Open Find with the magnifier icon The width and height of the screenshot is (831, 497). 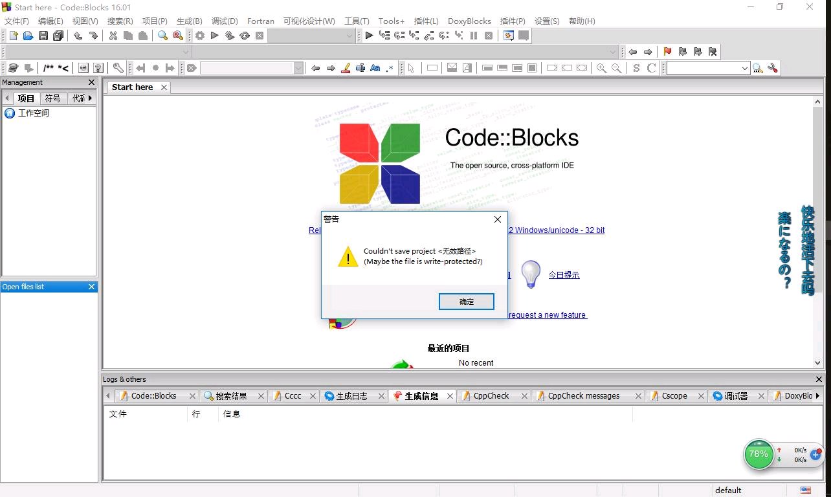coord(163,36)
